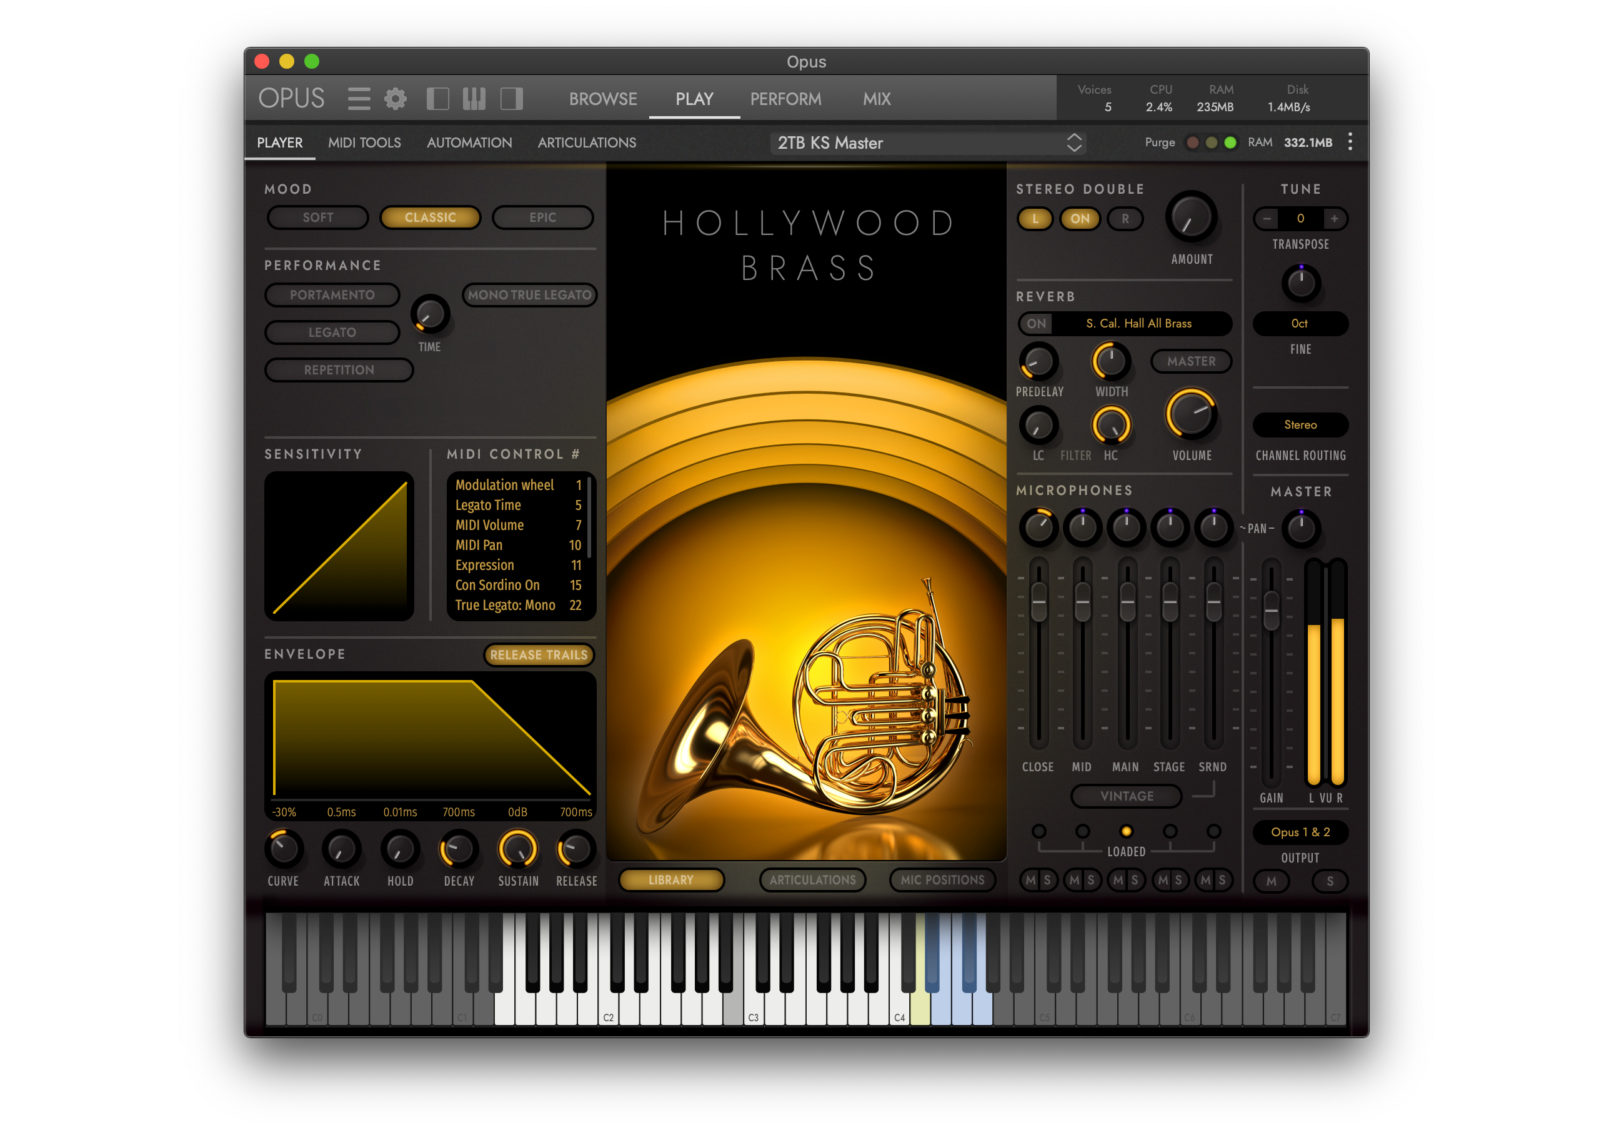1614x1130 pixels.
Task: Toggle the Main microphone loaded indicator
Action: pyautogui.click(x=1126, y=831)
